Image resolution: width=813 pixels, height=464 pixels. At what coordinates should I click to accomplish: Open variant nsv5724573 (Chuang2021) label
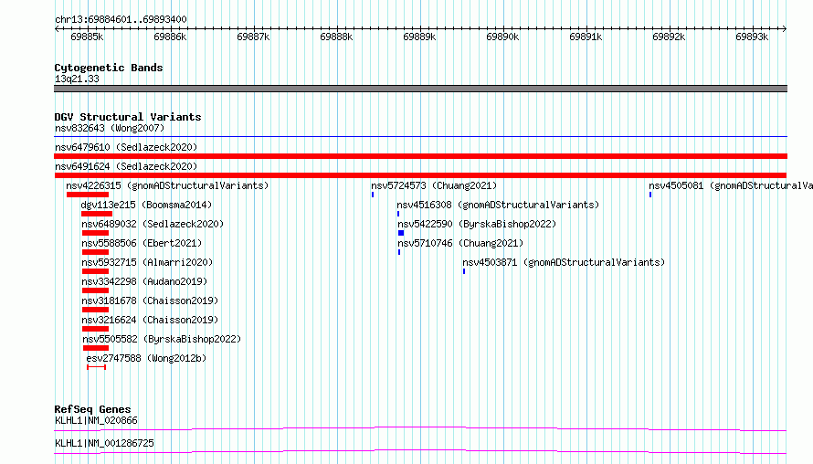(x=434, y=185)
